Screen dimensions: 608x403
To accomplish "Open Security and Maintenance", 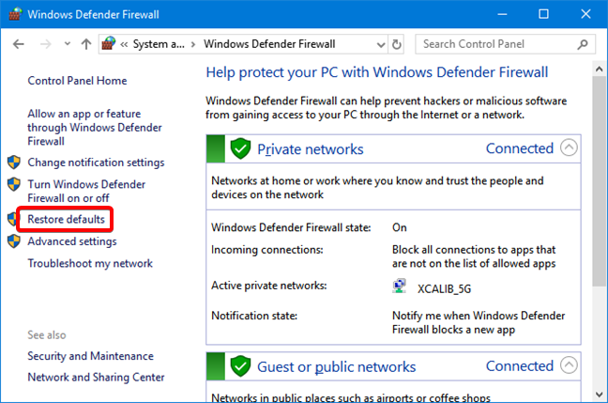I will click(x=90, y=356).
